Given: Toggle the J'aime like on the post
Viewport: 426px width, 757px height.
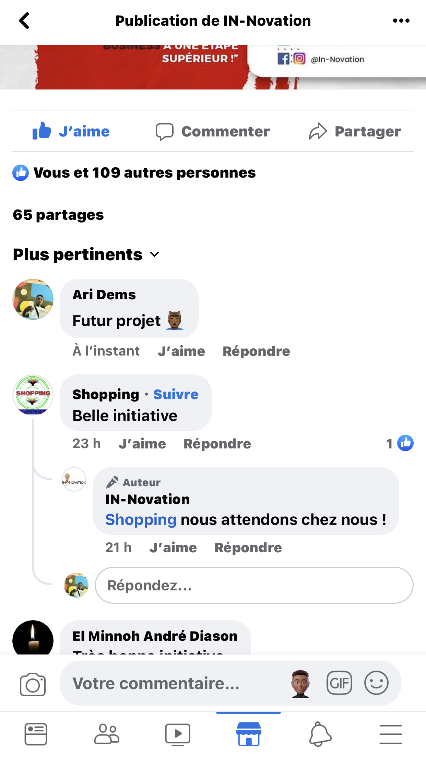Looking at the screenshot, I should (71, 131).
